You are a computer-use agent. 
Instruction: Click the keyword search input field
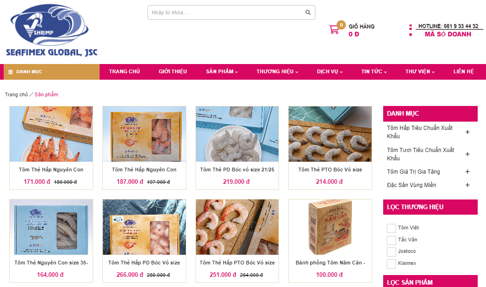[x=226, y=12]
